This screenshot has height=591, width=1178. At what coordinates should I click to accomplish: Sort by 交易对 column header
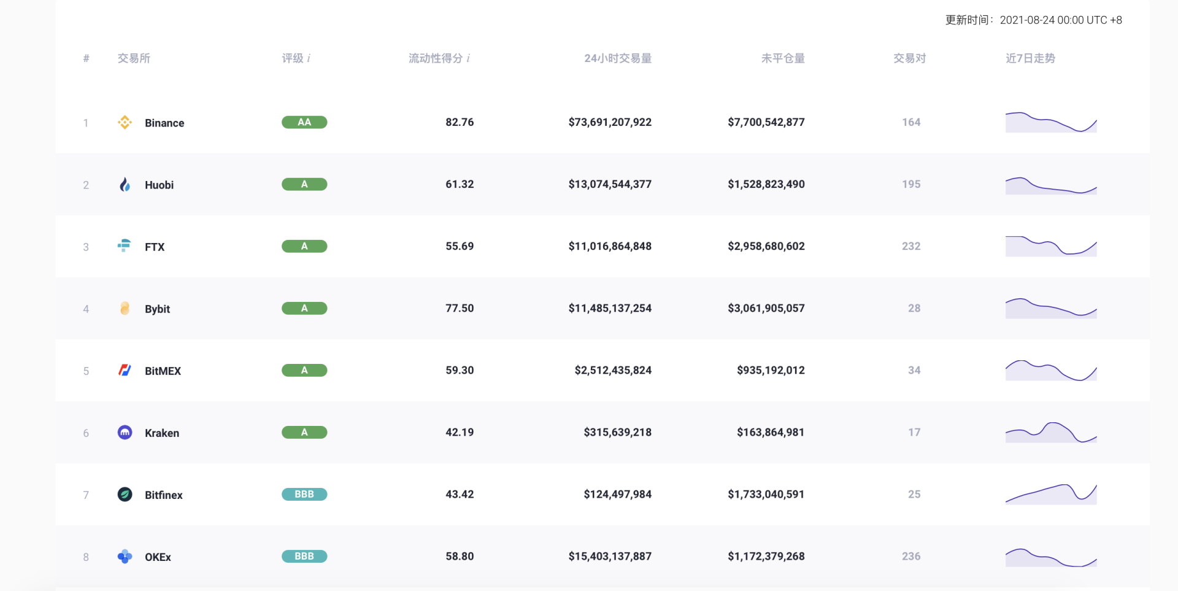point(909,58)
